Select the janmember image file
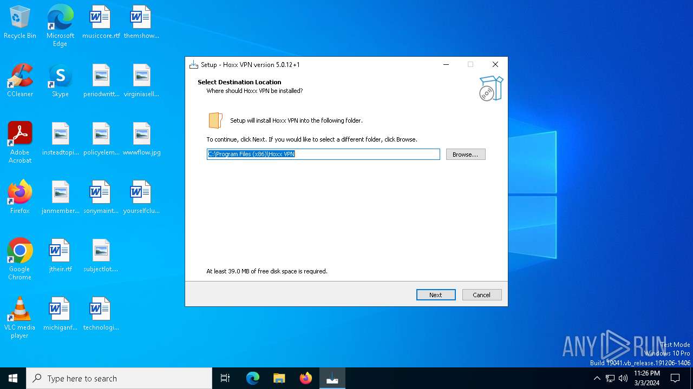 coord(60,198)
